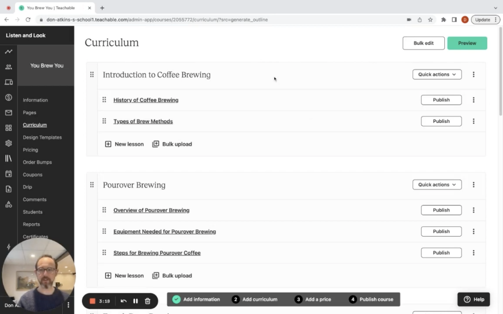Expand Quick actions for Pourover Brewing section
The height and width of the screenshot is (314, 503).
tap(436, 185)
